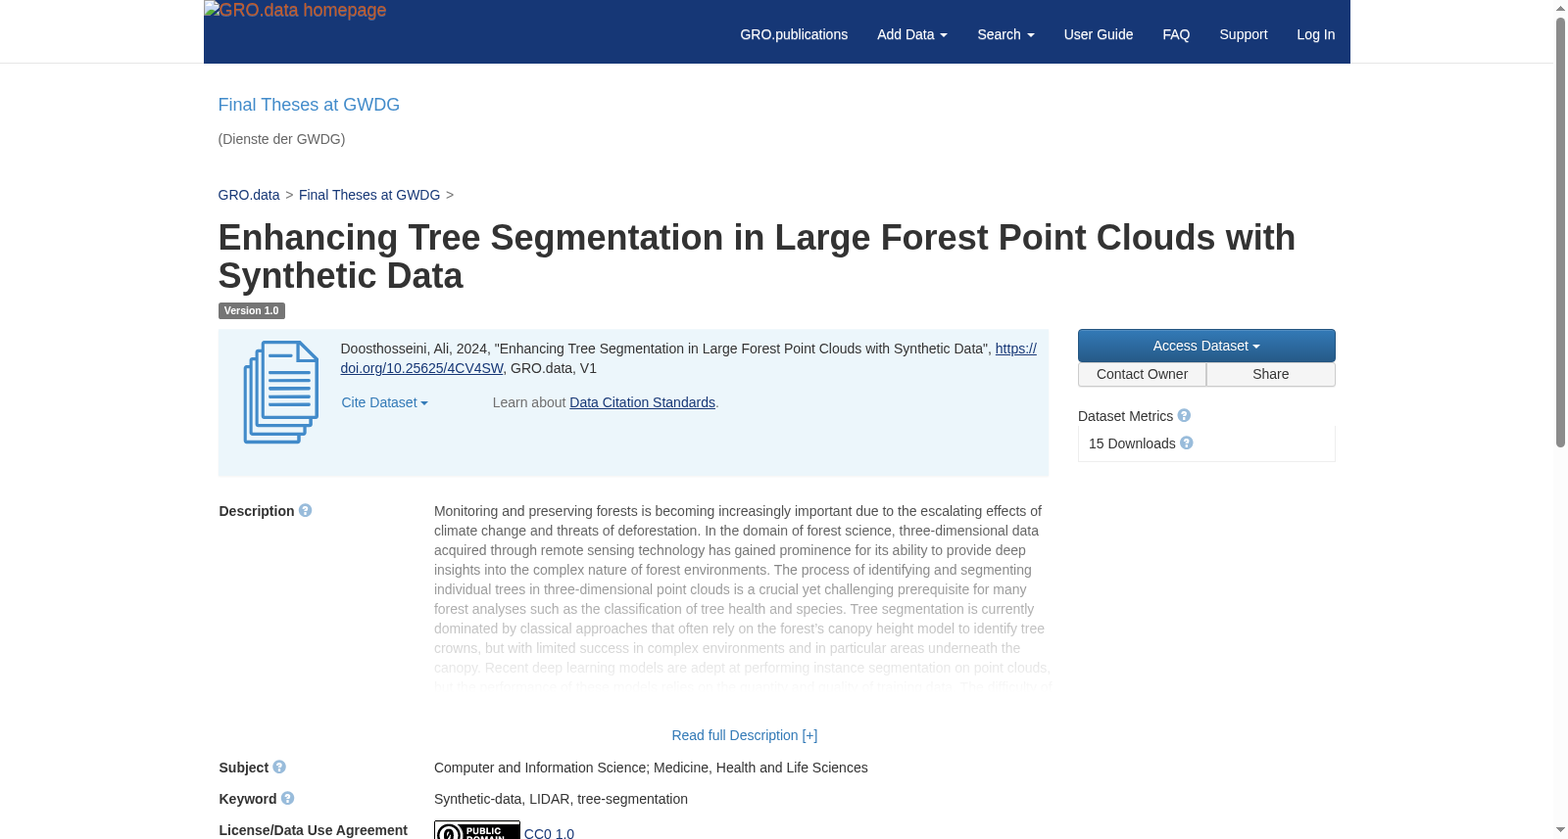Expand the Add Data menu
This screenshot has height=839, width=1568.
tap(912, 34)
